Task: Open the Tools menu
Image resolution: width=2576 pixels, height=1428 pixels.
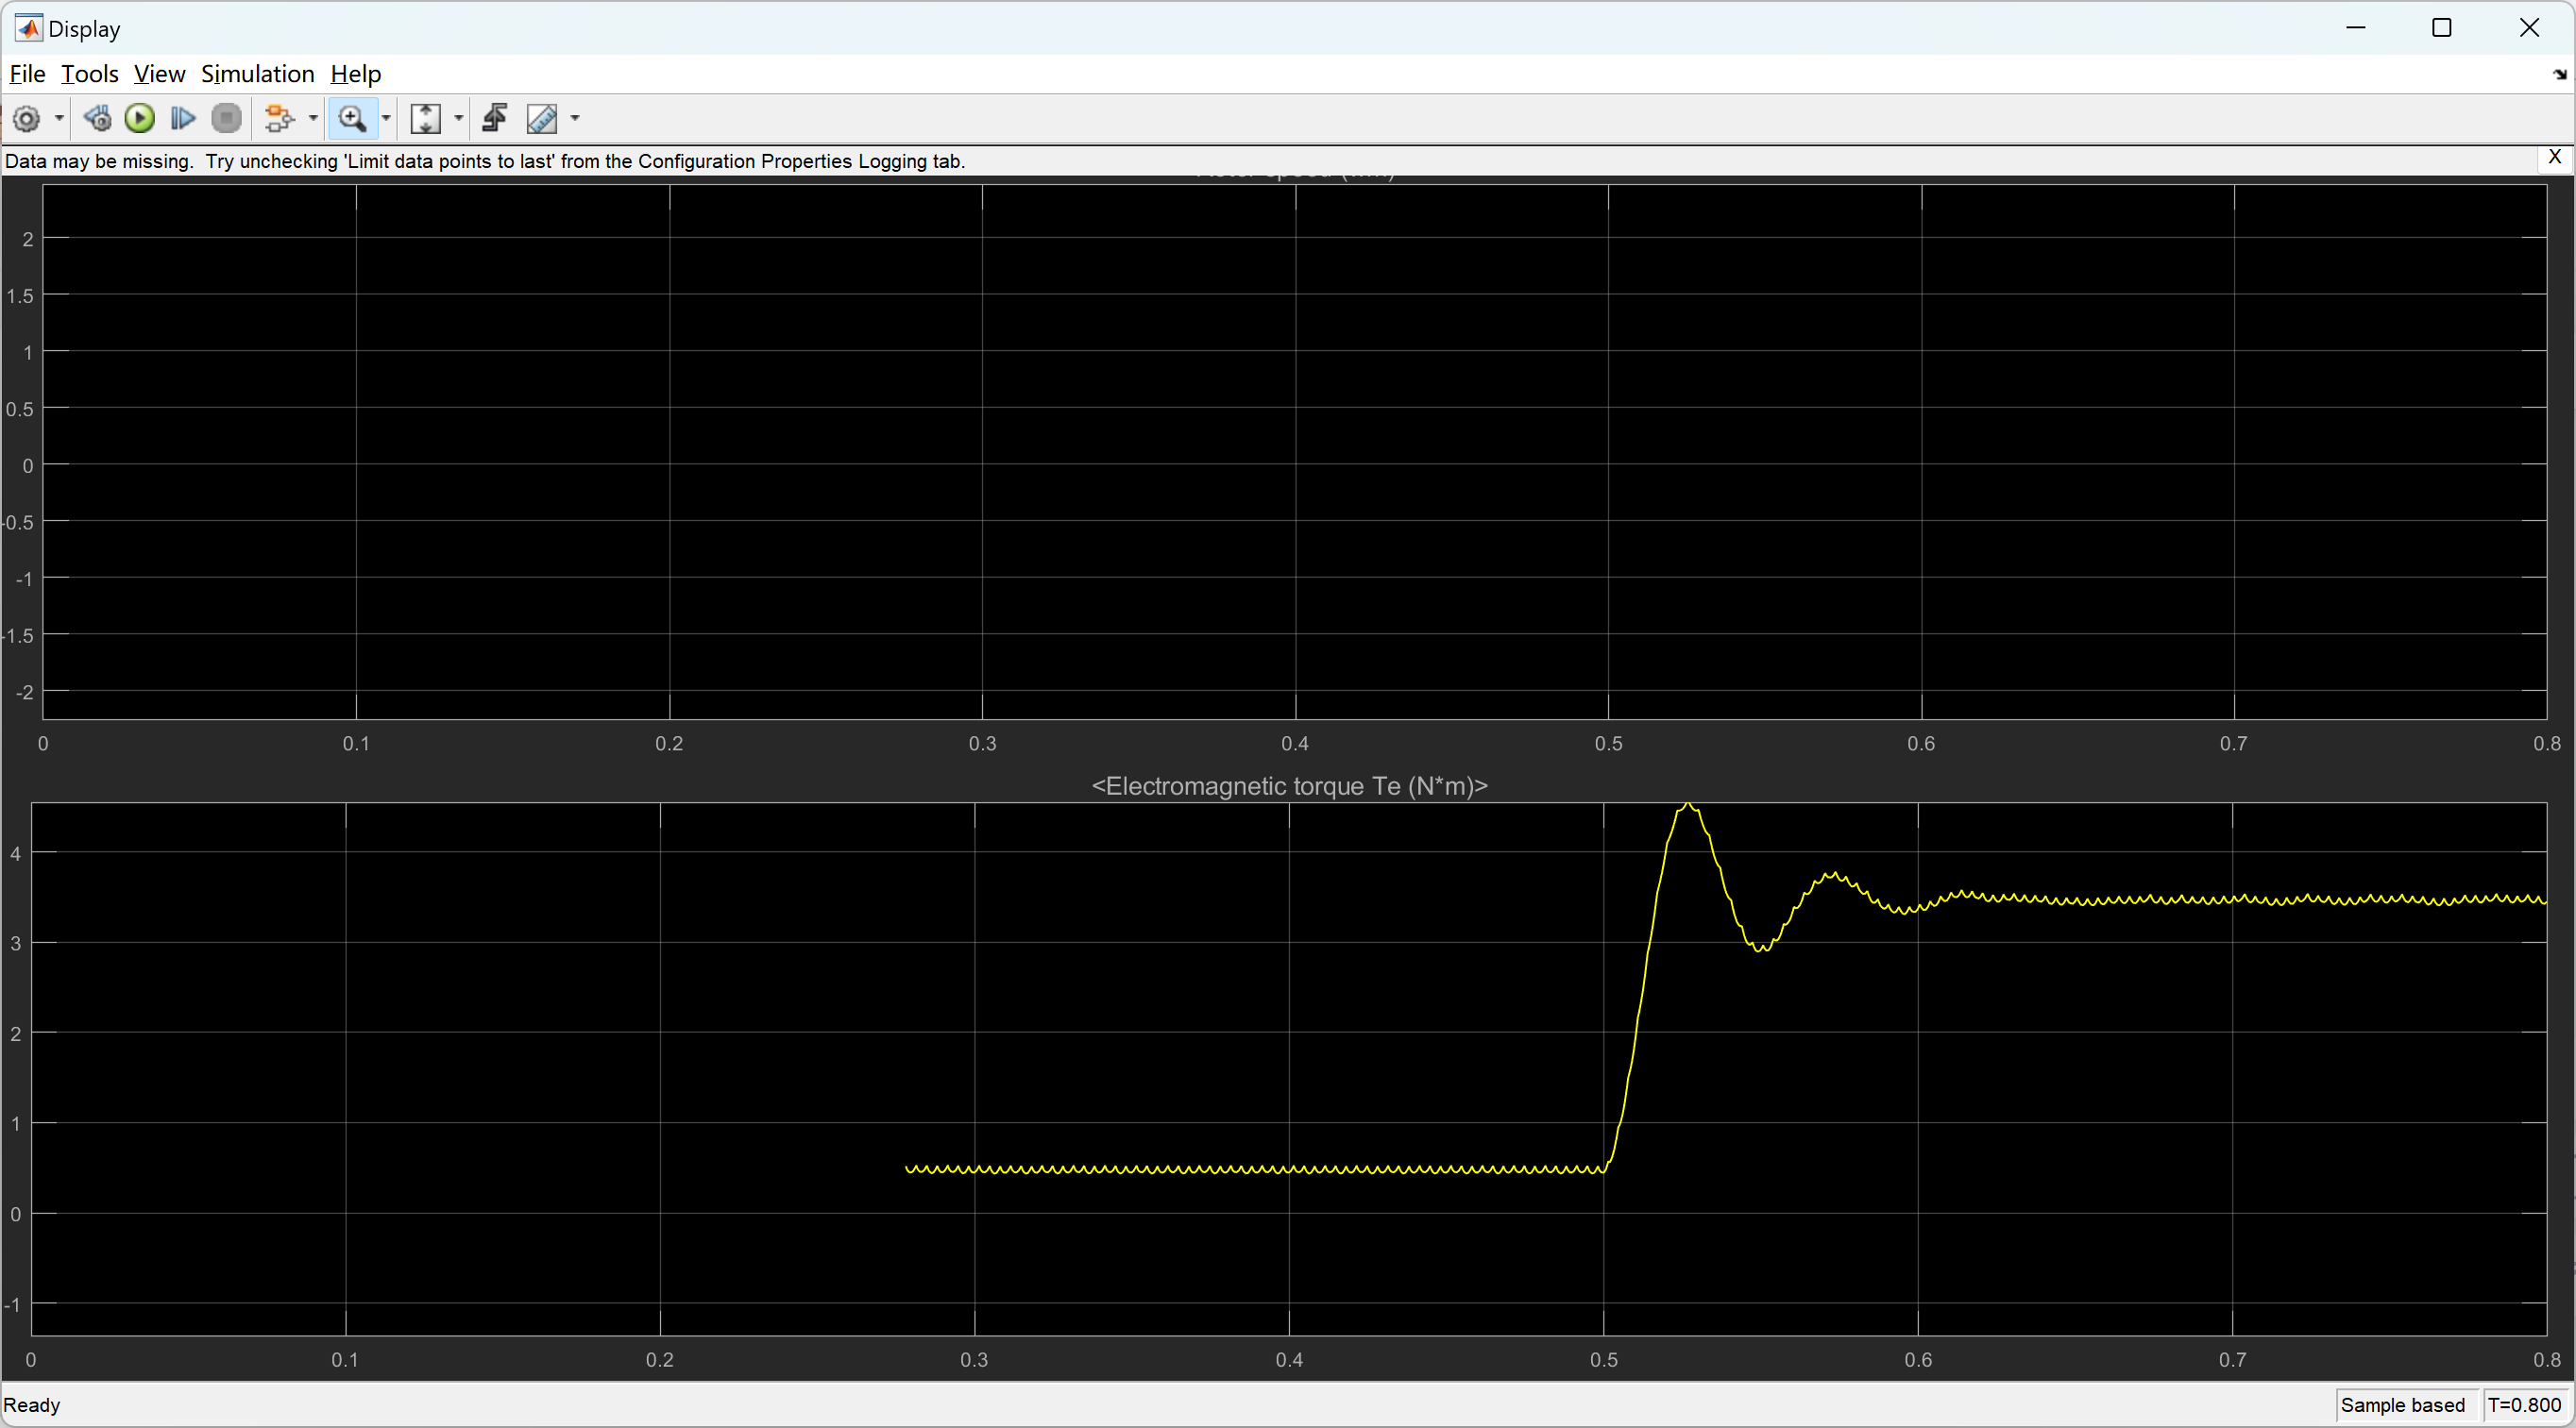Action: (89, 74)
